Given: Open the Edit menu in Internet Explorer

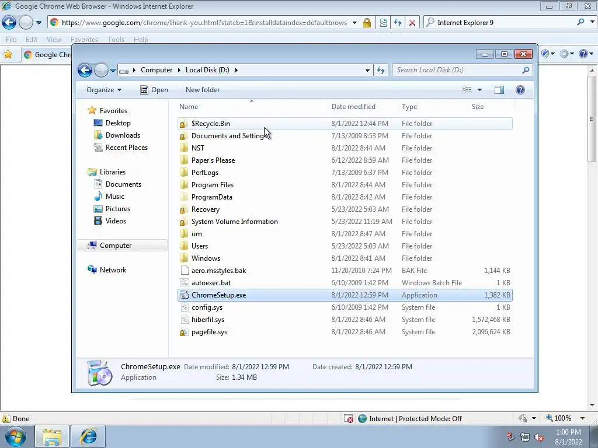Looking at the screenshot, I should click(x=32, y=40).
